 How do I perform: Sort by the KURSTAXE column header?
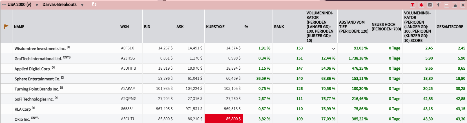pos(215,27)
